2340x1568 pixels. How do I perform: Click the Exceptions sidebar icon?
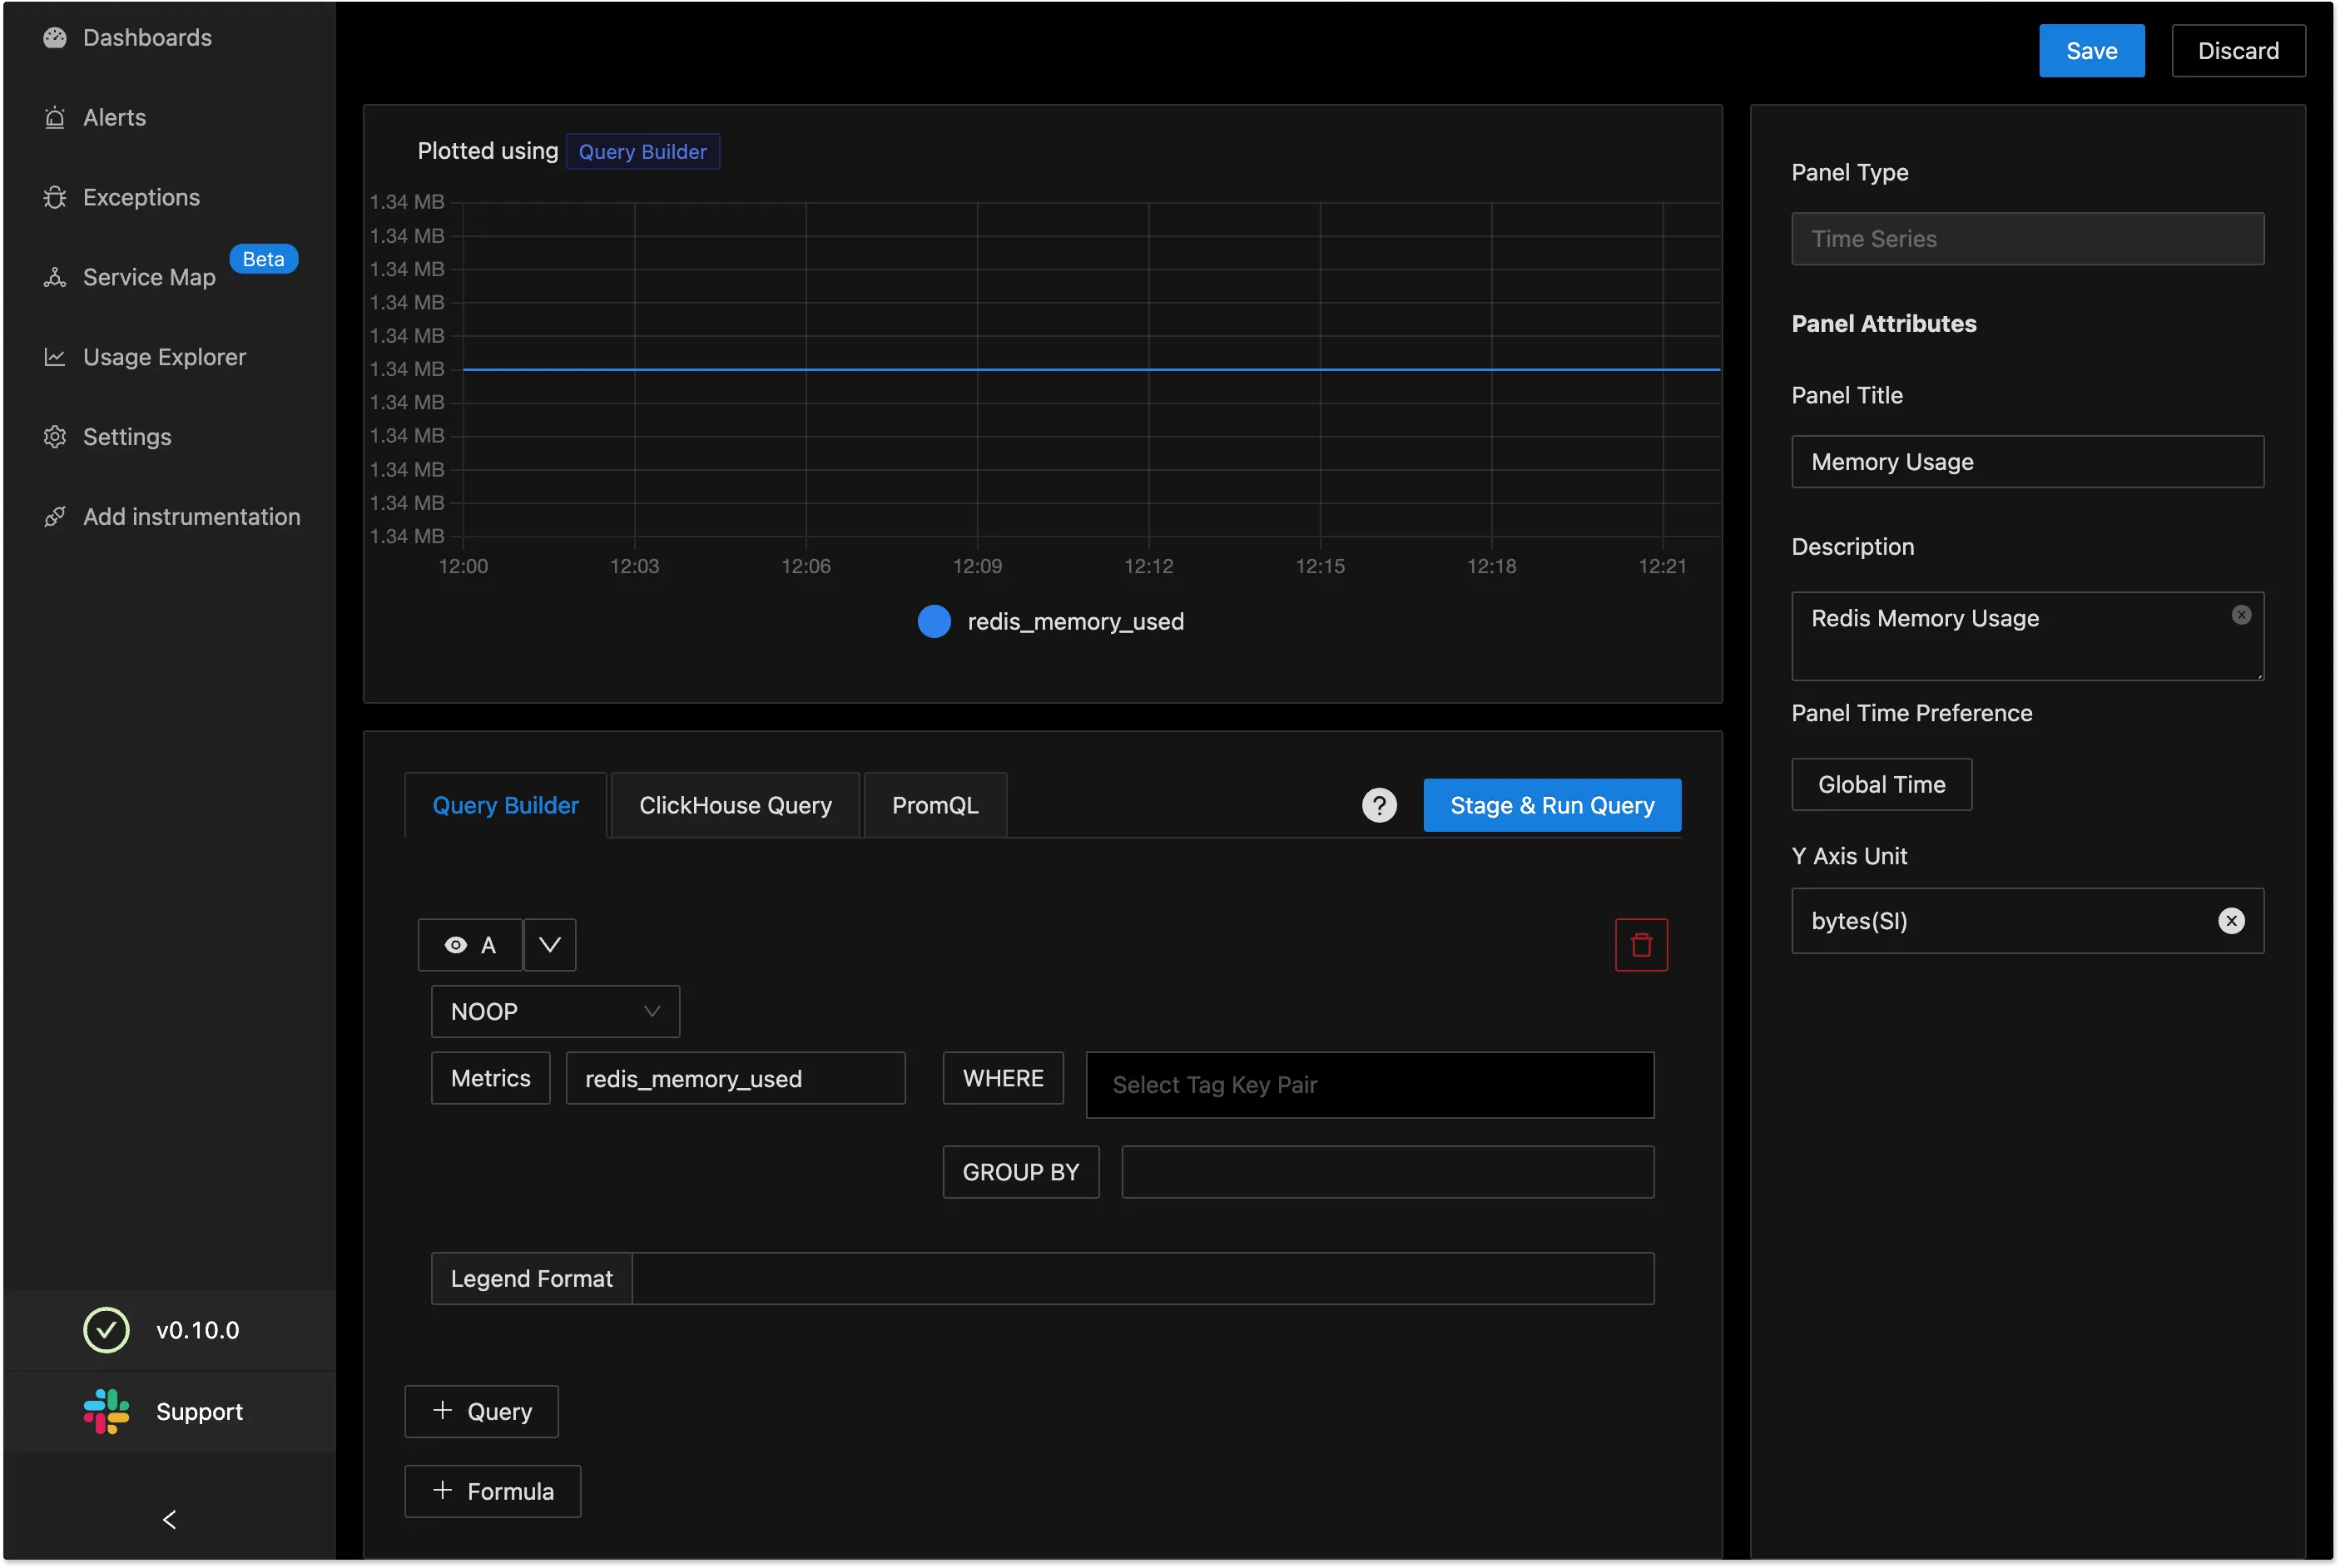coord(54,198)
